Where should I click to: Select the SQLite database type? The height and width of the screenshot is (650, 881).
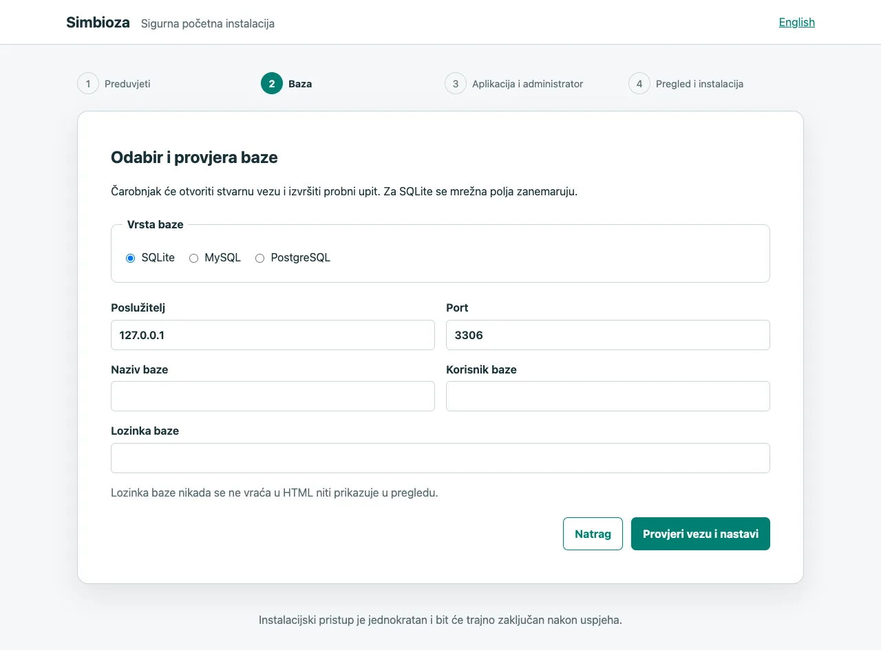point(130,258)
